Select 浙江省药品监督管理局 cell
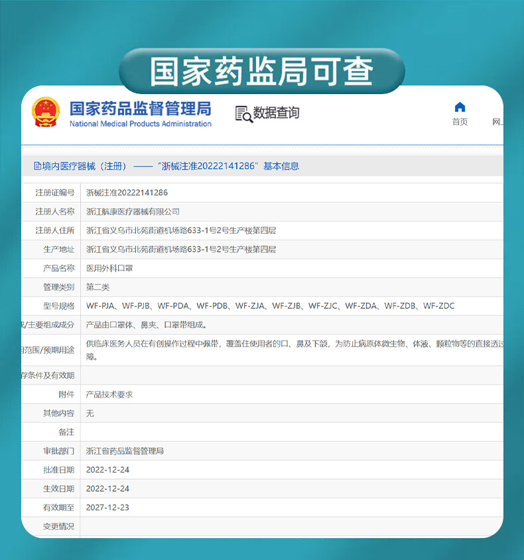The height and width of the screenshot is (560, 524). pos(125,451)
